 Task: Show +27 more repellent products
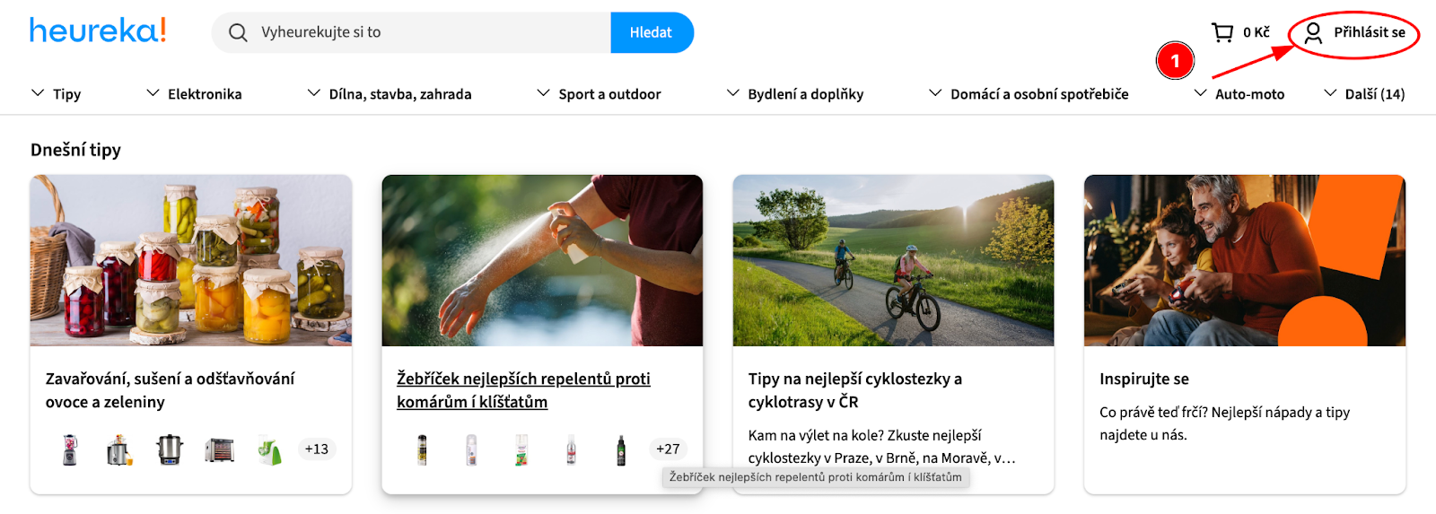click(668, 449)
